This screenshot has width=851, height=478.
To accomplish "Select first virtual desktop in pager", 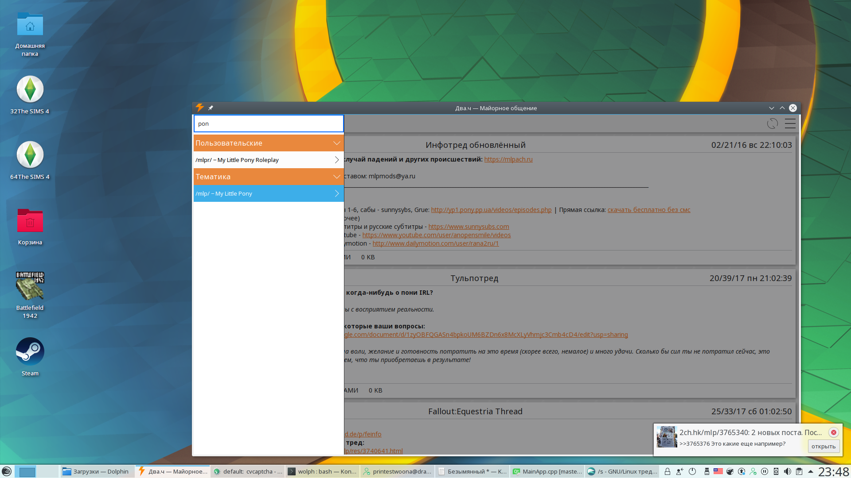I will pos(25,471).
